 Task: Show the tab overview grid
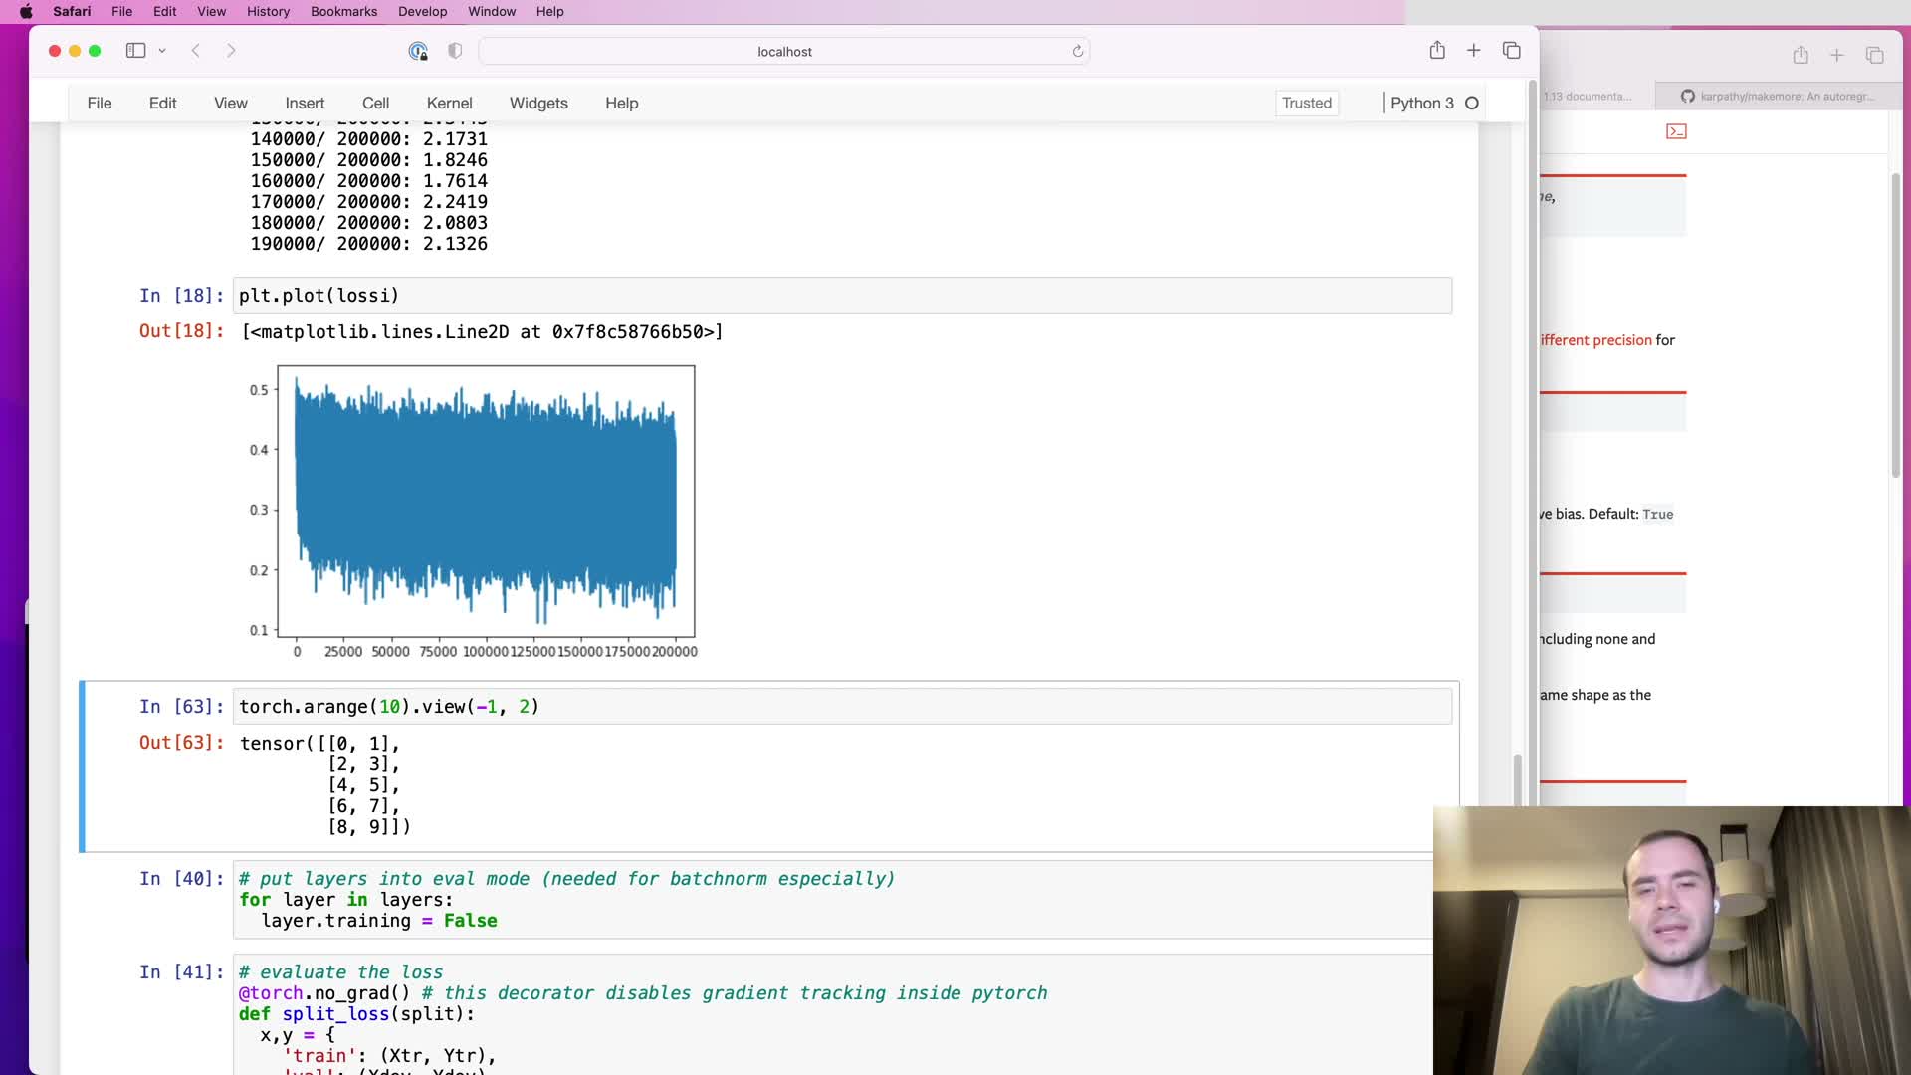click(1511, 51)
